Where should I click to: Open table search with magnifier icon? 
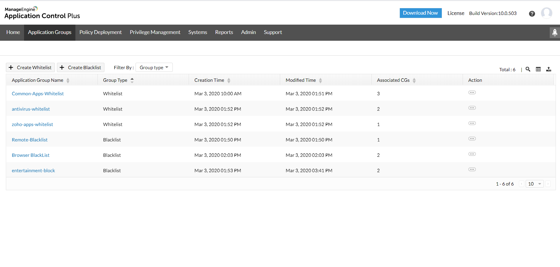tap(528, 69)
